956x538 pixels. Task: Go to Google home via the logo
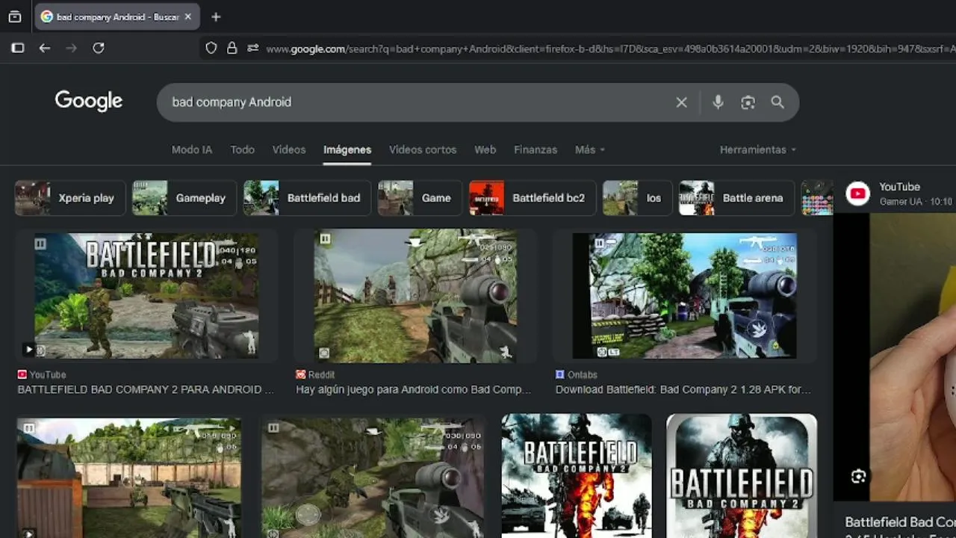click(89, 101)
